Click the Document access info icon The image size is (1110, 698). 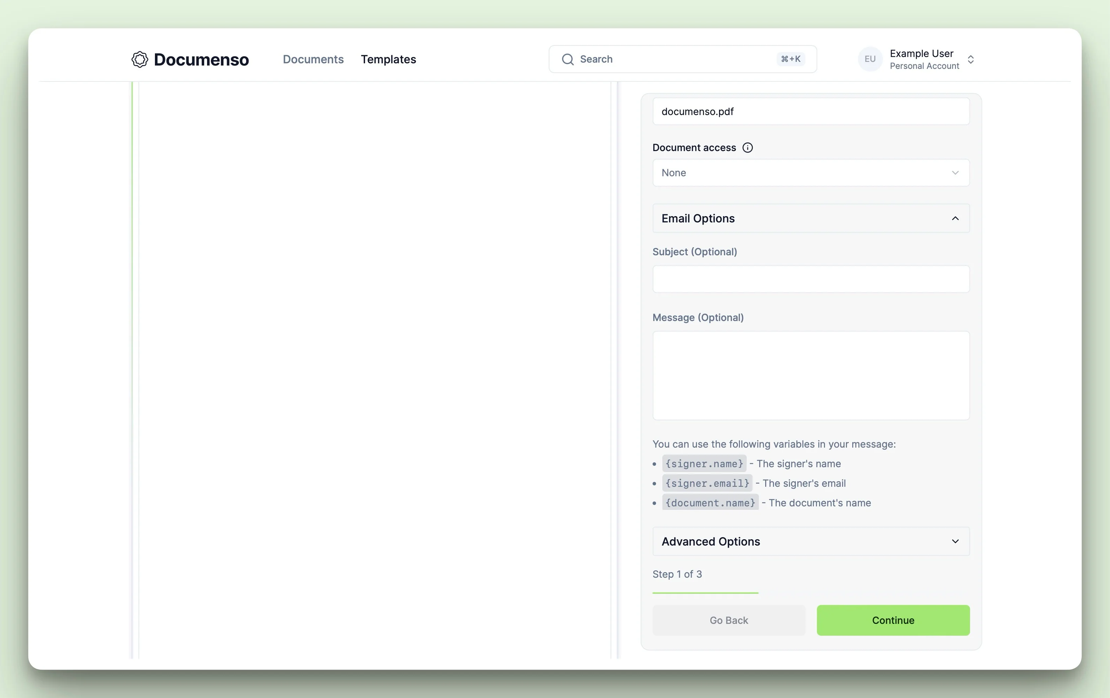pos(747,148)
